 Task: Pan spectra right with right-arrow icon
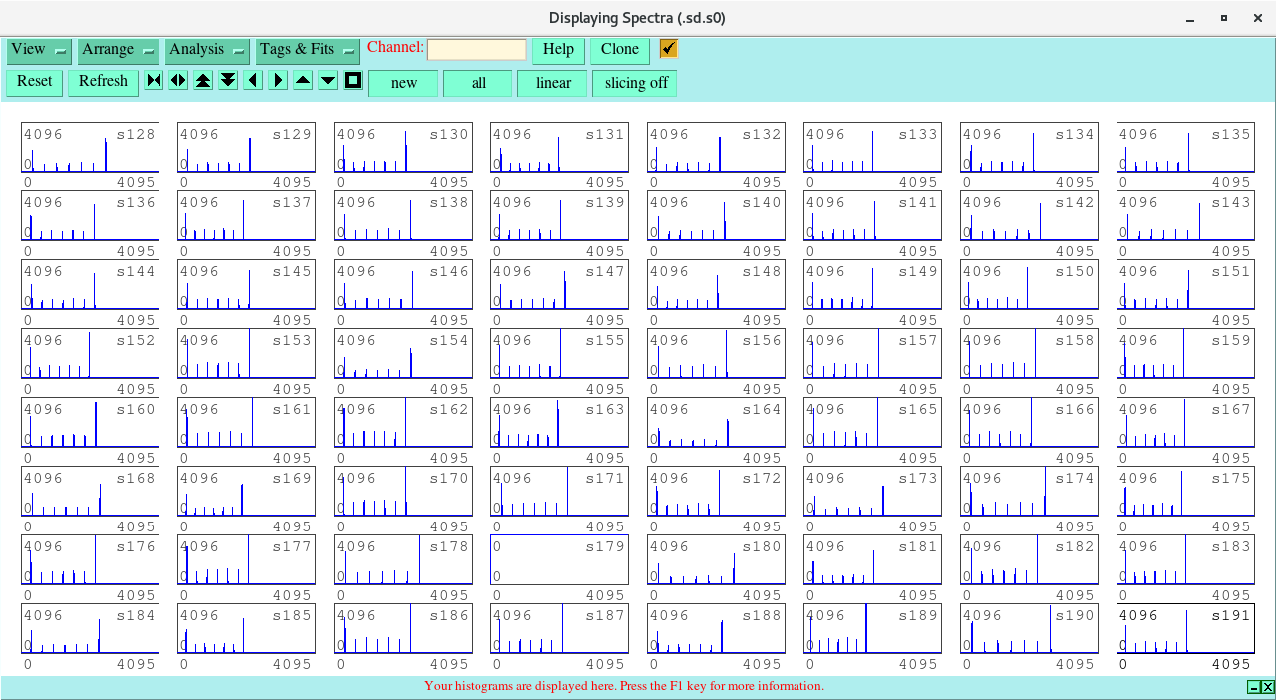pos(278,81)
